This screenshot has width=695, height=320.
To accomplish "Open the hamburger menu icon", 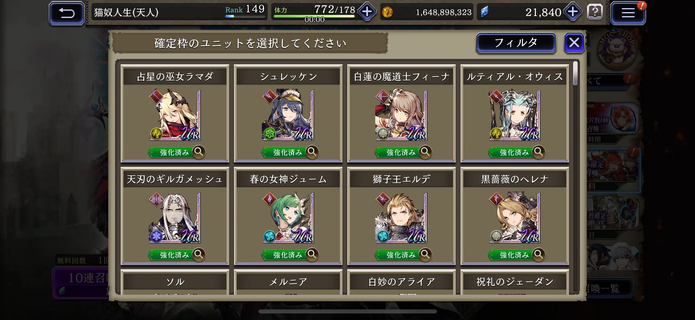I will (628, 13).
